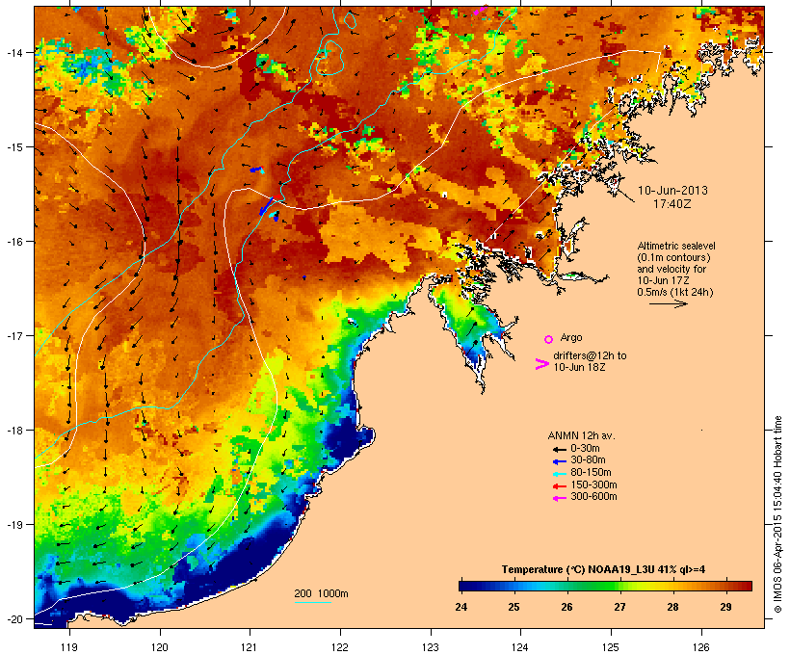Click the latitude axis label -15
The height and width of the screenshot is (655, 790).
tap(14, 147)
